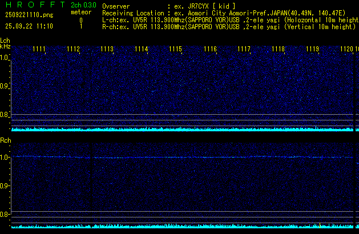
Task: Click the Lch 0.9 kHz axis label
Action: [x=5, y=86]
